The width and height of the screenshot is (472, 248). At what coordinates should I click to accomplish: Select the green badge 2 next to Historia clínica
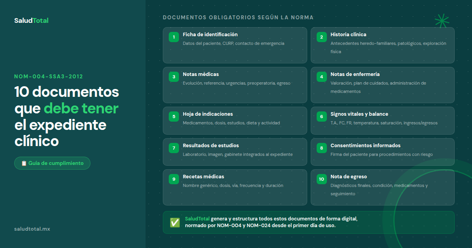coord(321,37)
